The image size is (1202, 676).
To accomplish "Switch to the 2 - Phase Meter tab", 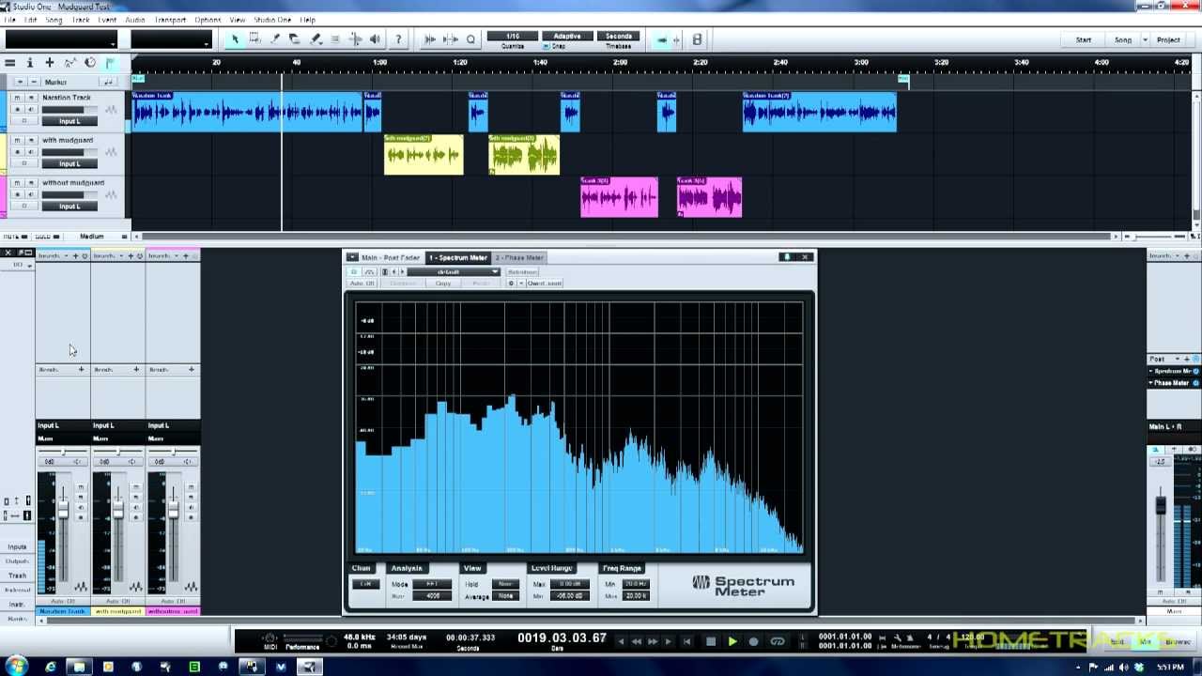I will pyautogui.click(x=519, y=257).
